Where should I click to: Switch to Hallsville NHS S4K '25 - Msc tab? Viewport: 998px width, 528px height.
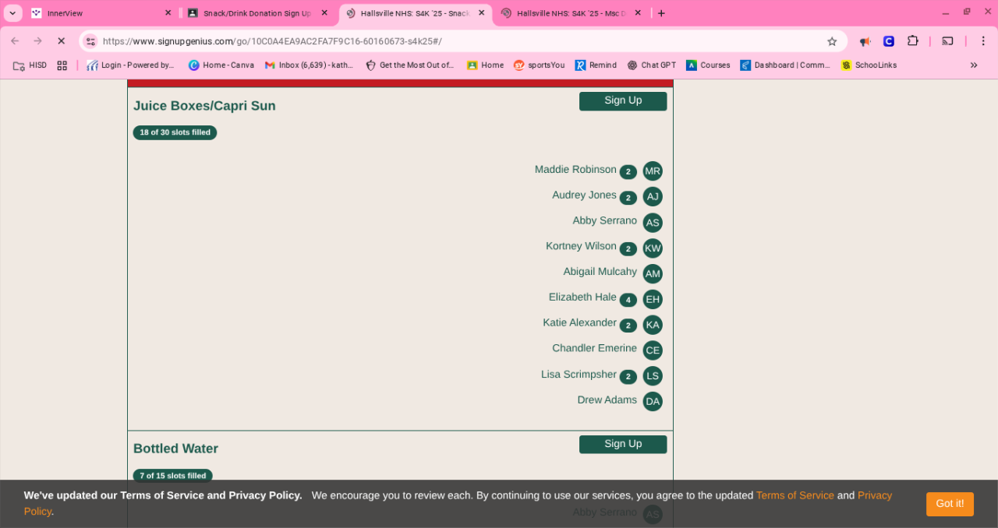tap(572, 13)
